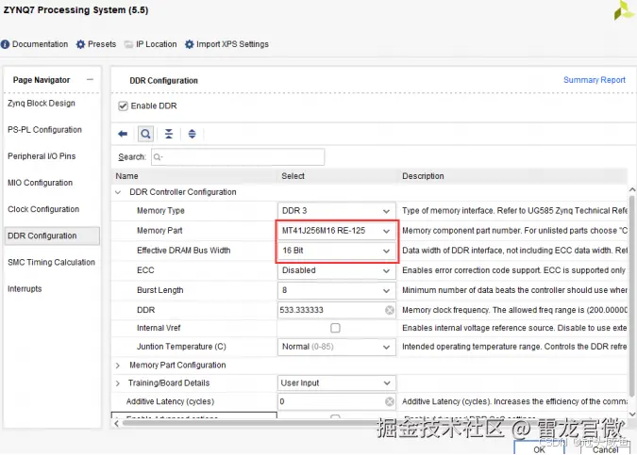Go to MIO Configuration page

pyautogui.click(x=40, y=183)
